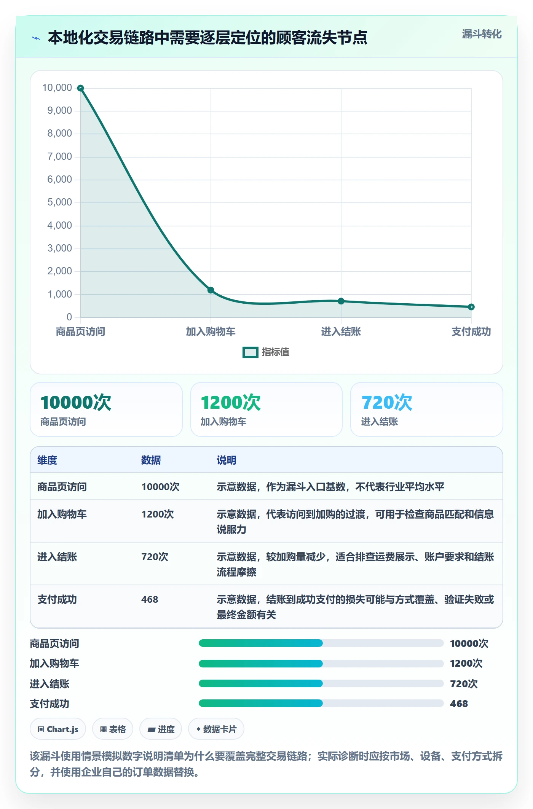Click the 数据卡片 tag
This screenshot has width=533, height=809.
(216, 729)
